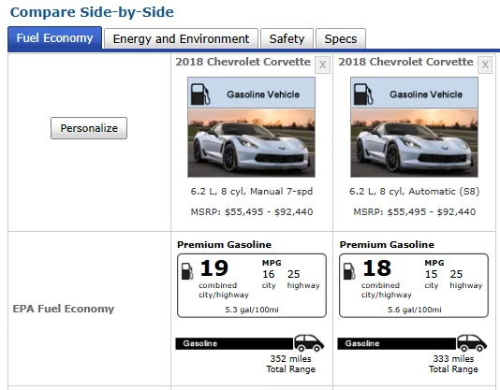This screenshot has height=390, width=500.
Task: Click the Personalize button
Action: point(89,128)
